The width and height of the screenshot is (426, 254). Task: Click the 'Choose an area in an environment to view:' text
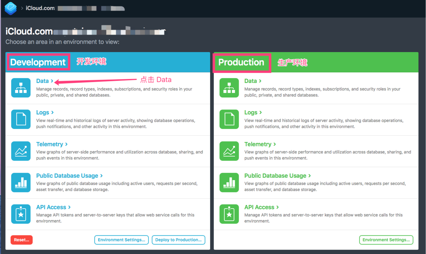[x=63, y=42]
